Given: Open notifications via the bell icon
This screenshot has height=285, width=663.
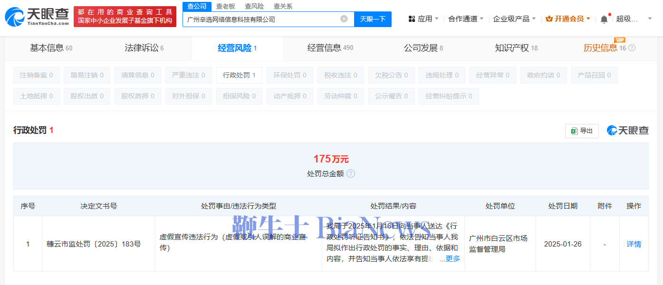Looking at the screenshot, I should pos(604,18).
